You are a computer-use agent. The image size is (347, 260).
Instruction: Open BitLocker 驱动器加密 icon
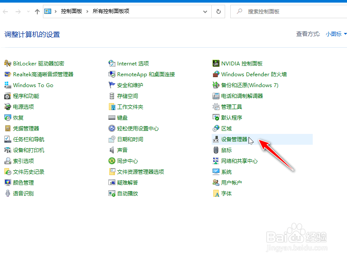point(7,63)
